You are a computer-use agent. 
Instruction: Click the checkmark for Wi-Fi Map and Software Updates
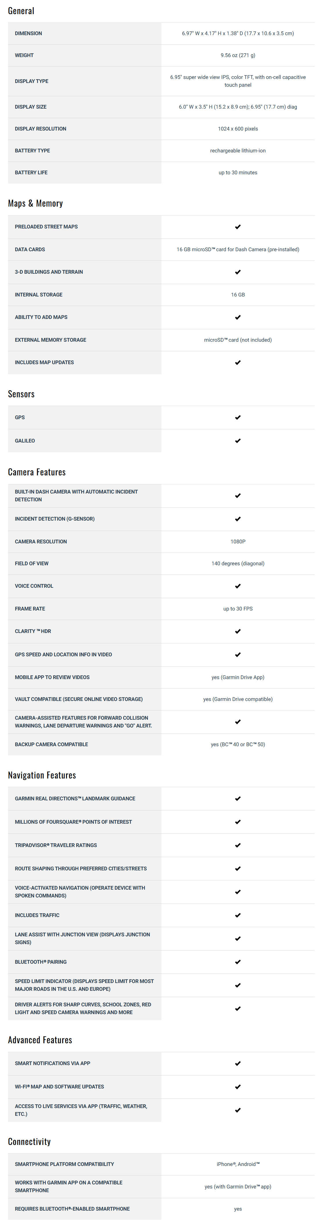click(238, 1087)
